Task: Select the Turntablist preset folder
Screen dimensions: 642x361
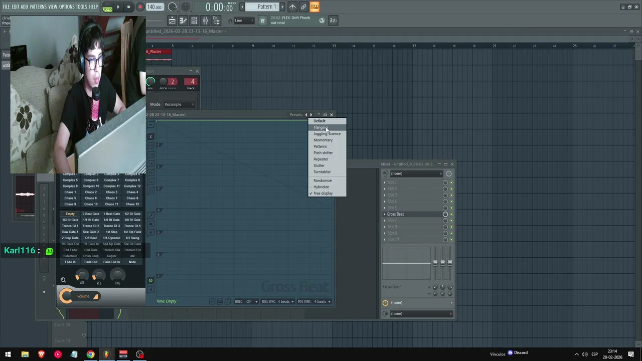Action: click(327, 172)
